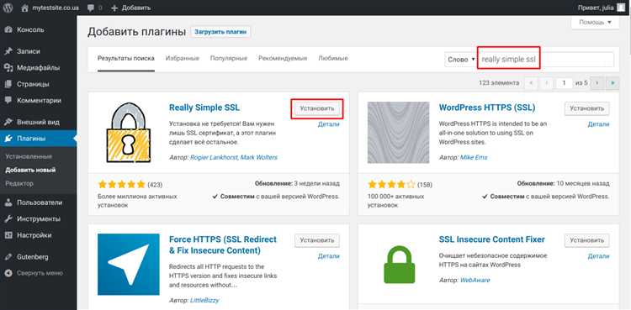Switch to the Любимые tab
This screenshot has height=310, width=631.
click(333, 58)
